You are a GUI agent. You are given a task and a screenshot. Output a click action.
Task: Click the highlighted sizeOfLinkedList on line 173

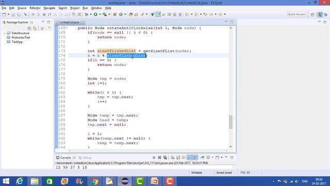pos(117,51)
